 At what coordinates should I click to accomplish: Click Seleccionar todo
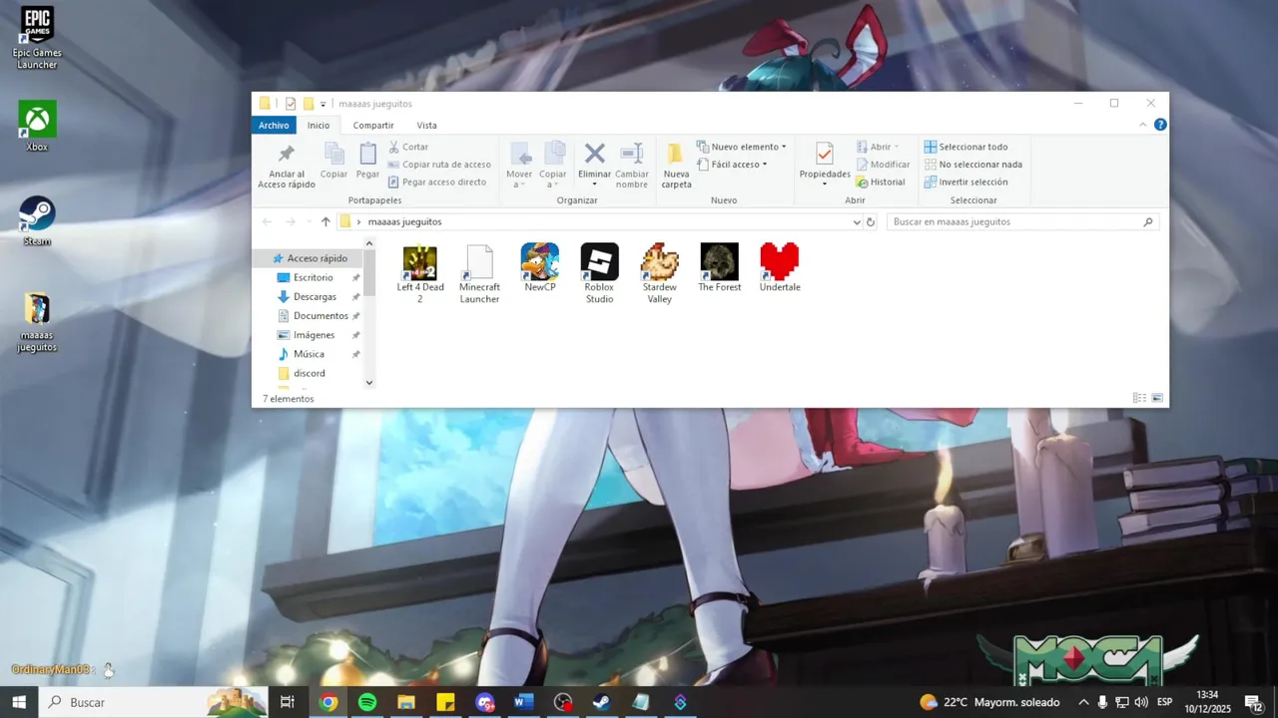click(965, 147)
